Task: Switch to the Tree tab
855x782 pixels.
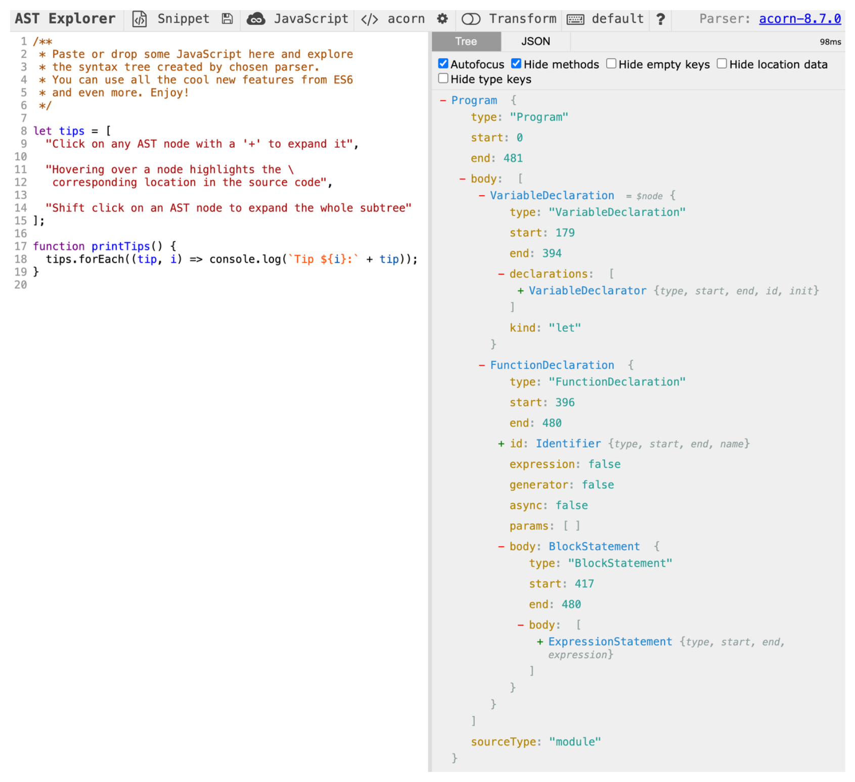Action: [x=466, y=41]
